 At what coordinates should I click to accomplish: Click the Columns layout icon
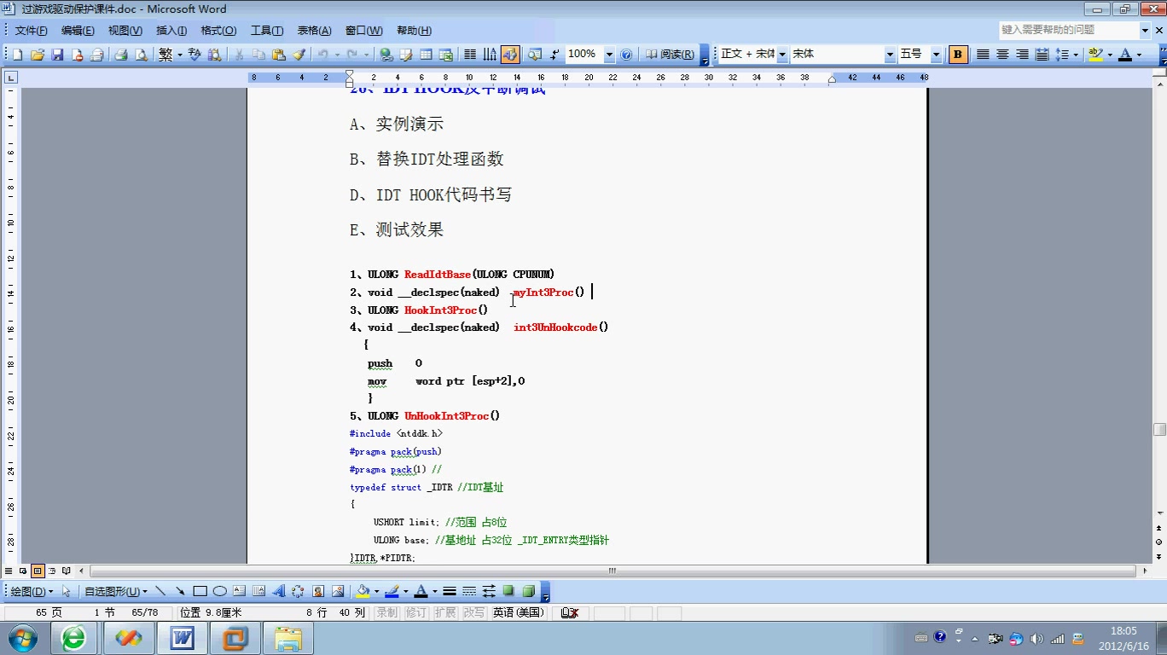pyautogui.click(x=469, y=55)
